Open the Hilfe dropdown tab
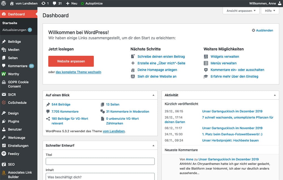The height and width of the screenshot is (180, 283). [270, 11]
